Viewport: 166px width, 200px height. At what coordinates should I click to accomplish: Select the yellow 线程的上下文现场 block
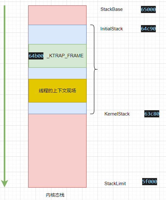pyautogui.click(x=57, y=91)
